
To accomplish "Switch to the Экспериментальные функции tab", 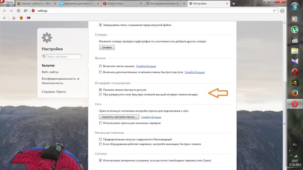I will click(166, 3).
